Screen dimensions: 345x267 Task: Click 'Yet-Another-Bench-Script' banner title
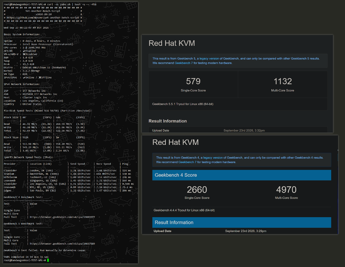click(43, 11)
